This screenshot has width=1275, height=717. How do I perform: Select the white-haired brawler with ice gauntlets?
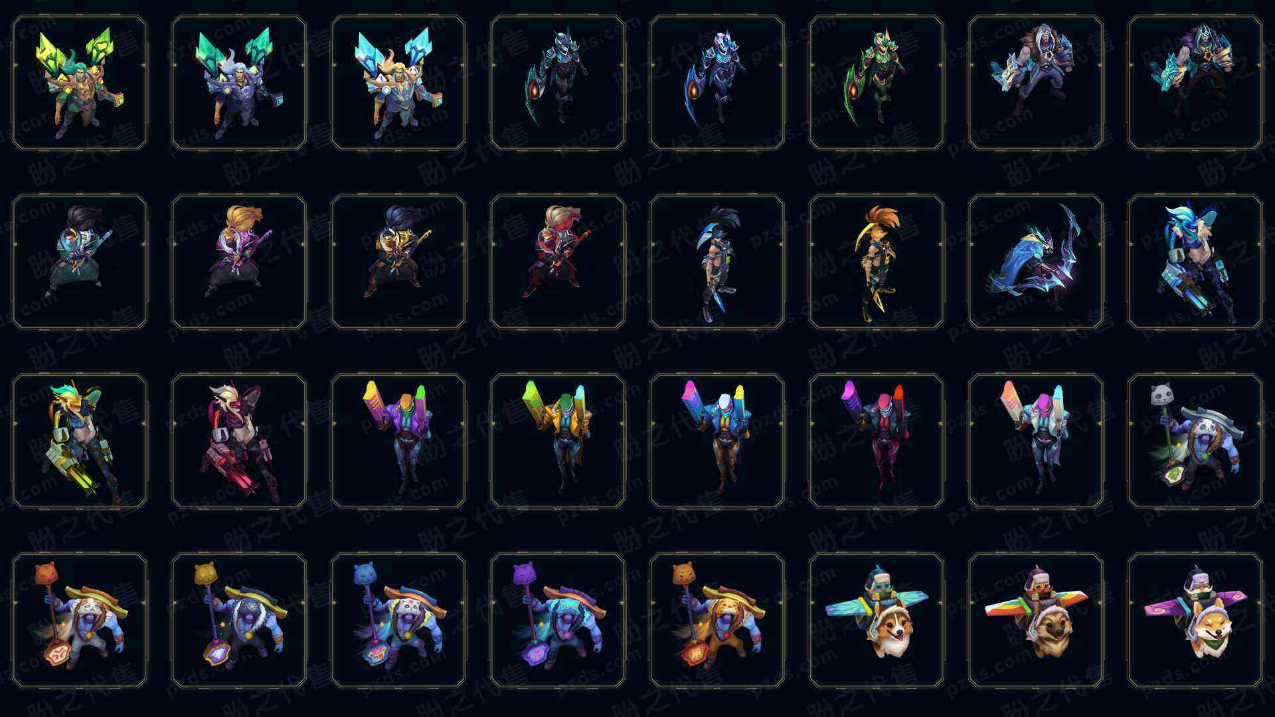click(x=1036, y=82)
